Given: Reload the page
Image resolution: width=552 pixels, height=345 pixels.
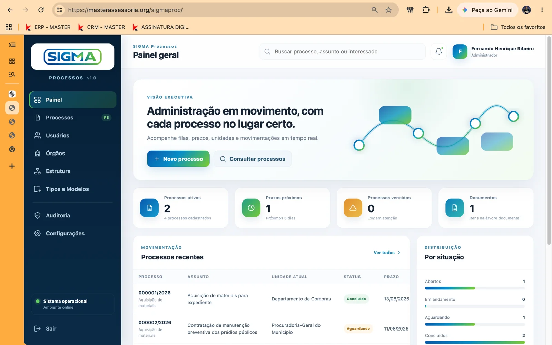Looking at the screenshot, I should 41,10.
